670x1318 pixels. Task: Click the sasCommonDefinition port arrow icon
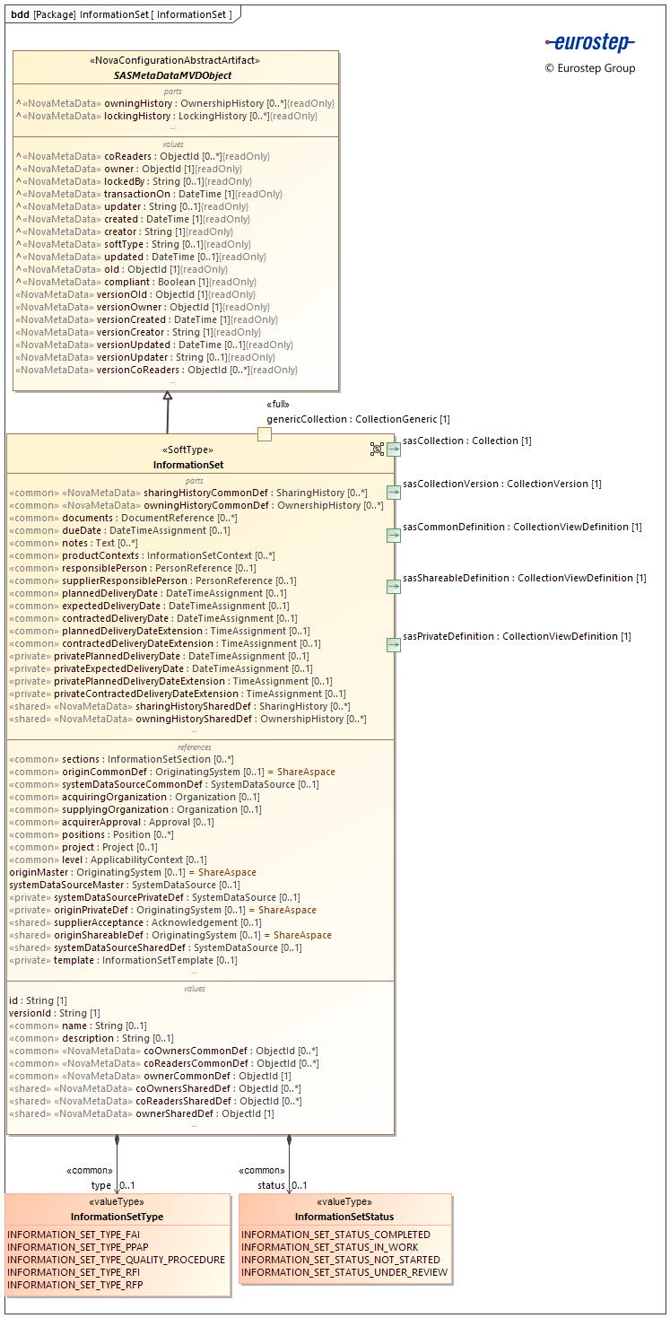pos(394,535)
